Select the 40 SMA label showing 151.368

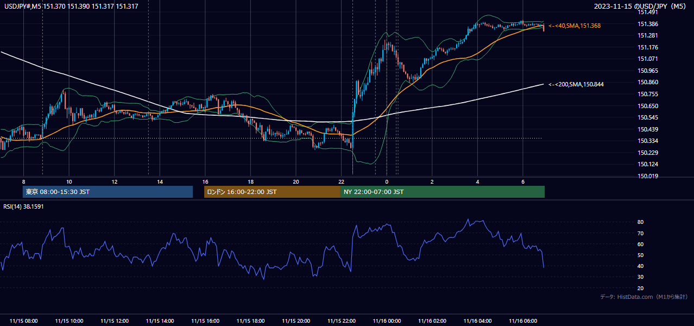575,26
